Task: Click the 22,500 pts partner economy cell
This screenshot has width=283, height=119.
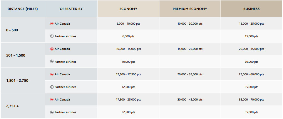Action: pyautogui.click(x=128, y=112)
